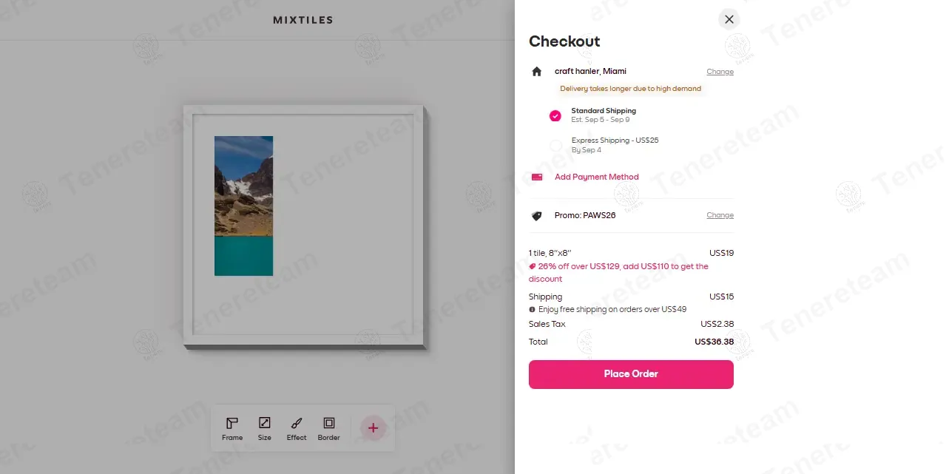The image size is (946, 474).
Task: Open the Frame options icon
Action: pyautogui.click(x=232, y=423)
